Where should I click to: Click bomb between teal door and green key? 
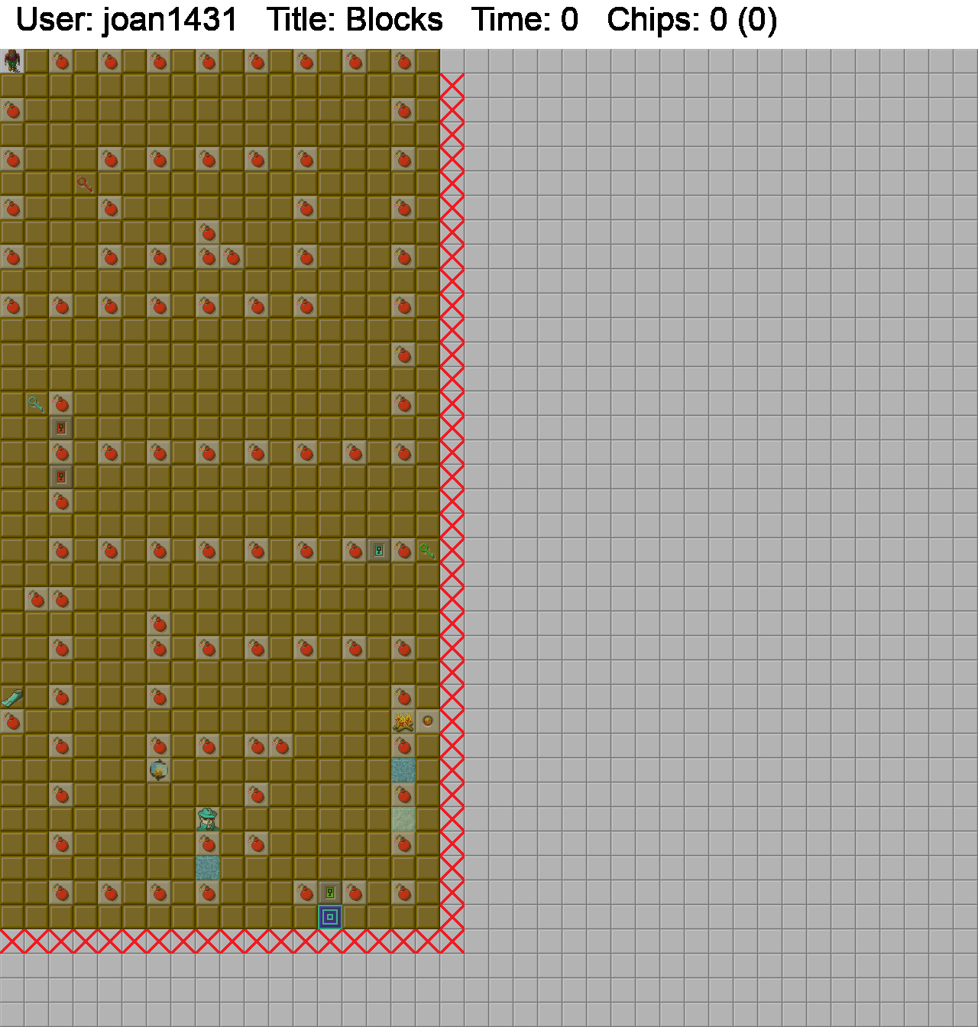403,550
